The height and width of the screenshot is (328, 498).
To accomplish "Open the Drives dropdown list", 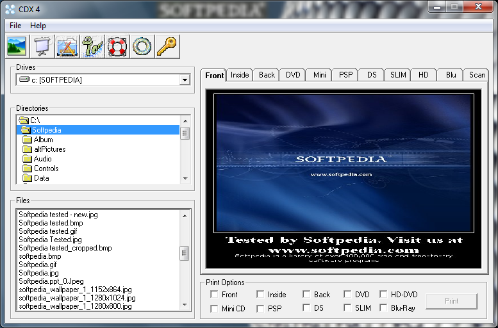I will (x=185, y=79).
